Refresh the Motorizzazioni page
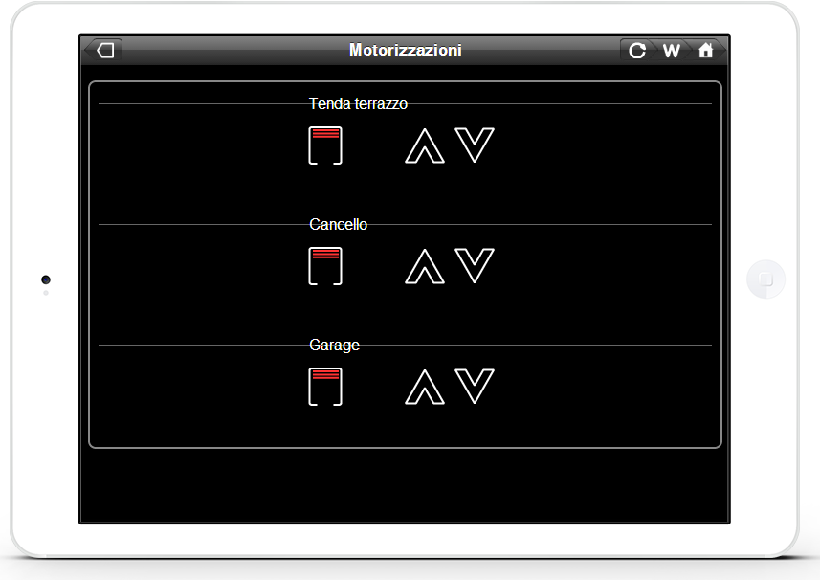Viewport: 820px width, 580px height. [637, 51]
